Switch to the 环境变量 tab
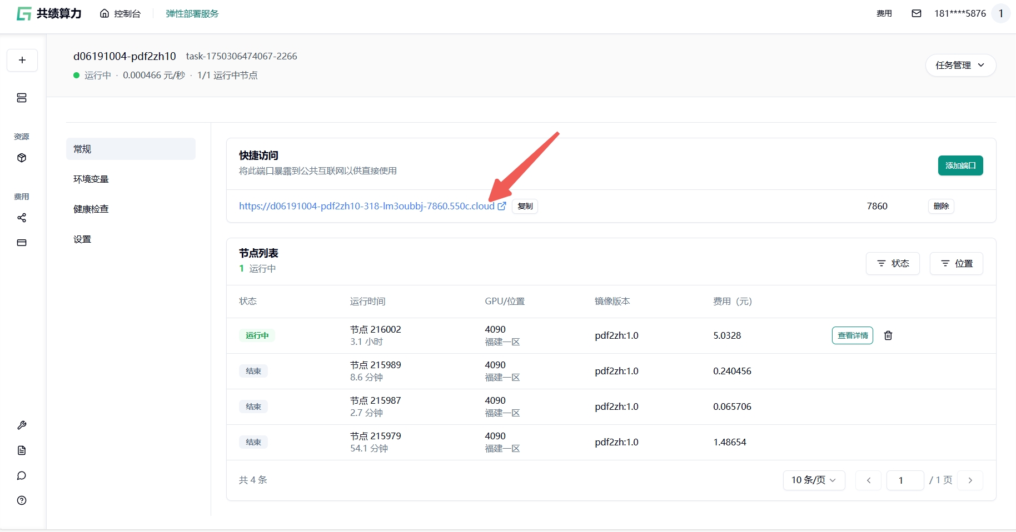The width and height of the screenshot is (1016, 532). coord(91,179)
